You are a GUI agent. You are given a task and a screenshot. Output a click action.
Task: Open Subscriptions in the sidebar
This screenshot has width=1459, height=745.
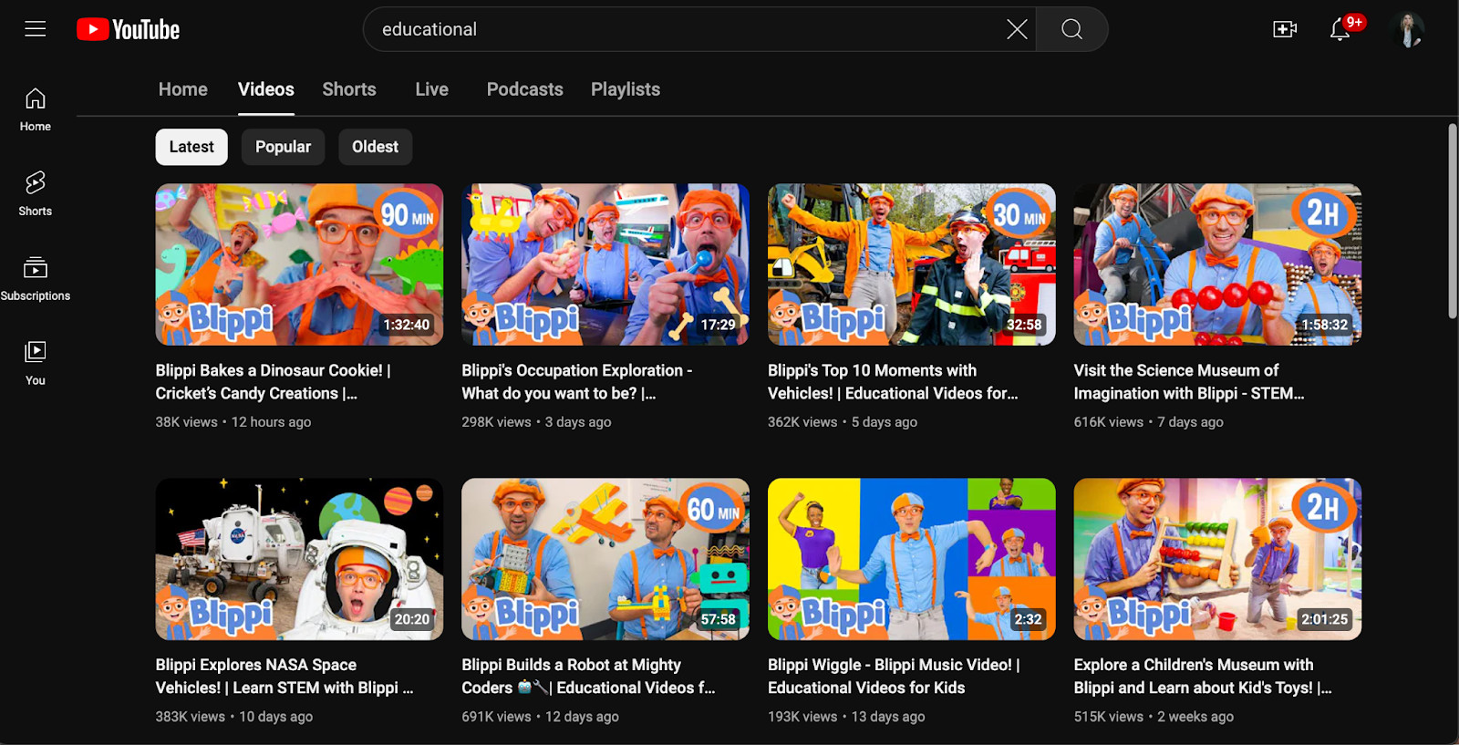click(36, 278)
